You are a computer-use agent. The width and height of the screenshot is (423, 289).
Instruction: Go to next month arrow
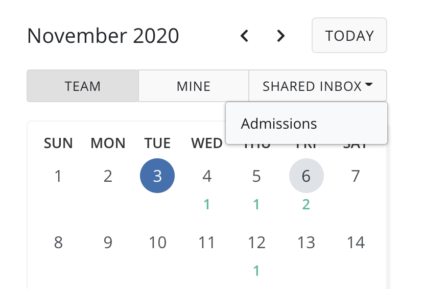coord(280,36)
